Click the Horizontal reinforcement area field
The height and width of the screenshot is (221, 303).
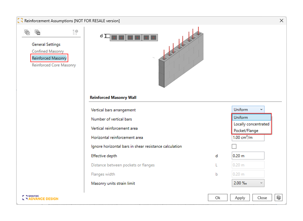point(248,138)
